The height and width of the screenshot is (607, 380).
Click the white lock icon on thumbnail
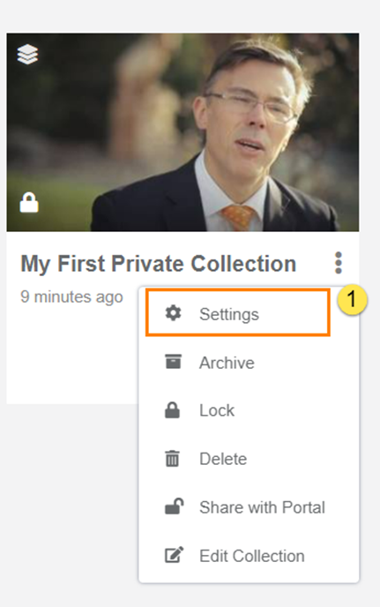click(x=29, y=202)
